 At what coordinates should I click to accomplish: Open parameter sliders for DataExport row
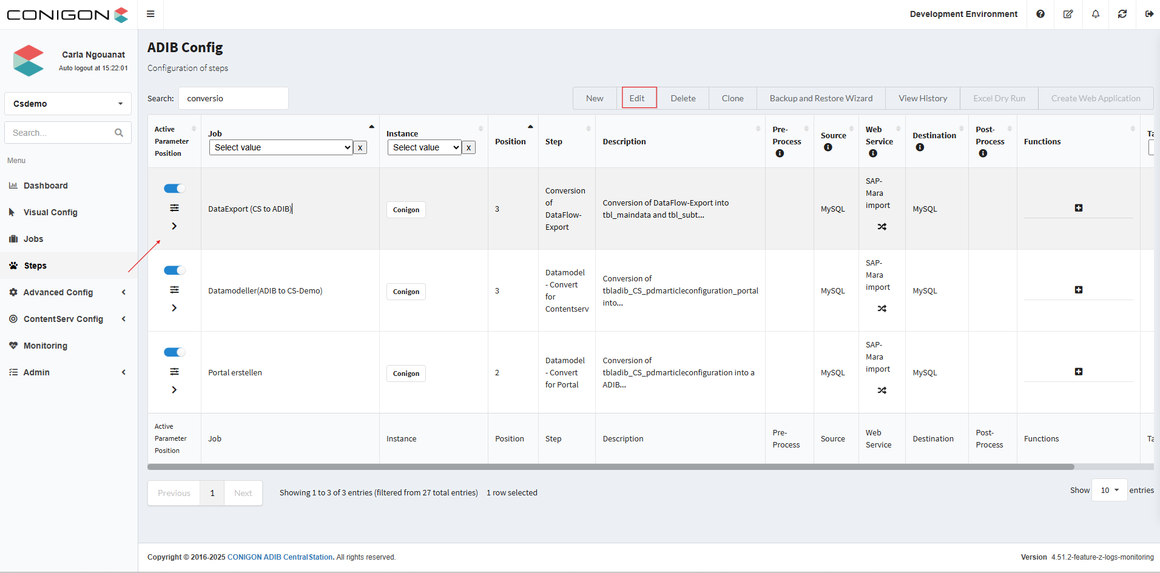point(174,208)
